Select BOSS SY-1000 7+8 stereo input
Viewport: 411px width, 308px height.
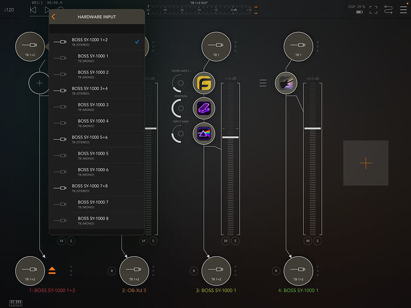click(x=97, y=188)
